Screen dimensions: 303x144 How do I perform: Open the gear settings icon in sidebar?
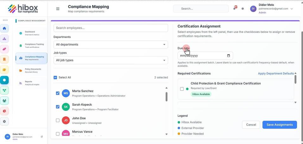click(x=4, y=122)
